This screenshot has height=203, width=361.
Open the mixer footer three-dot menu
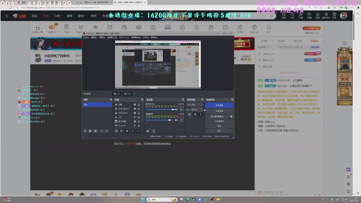pos(153,131)
